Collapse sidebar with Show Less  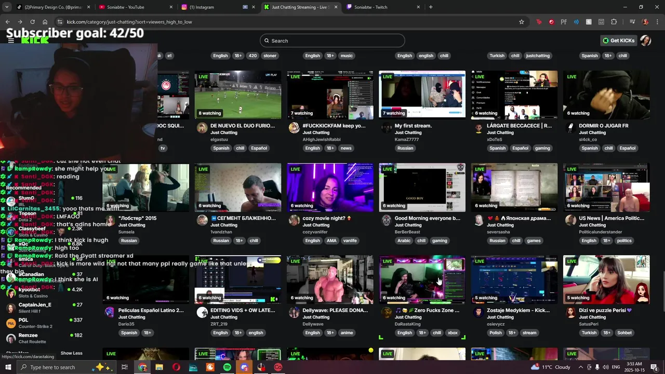[71, 353]
